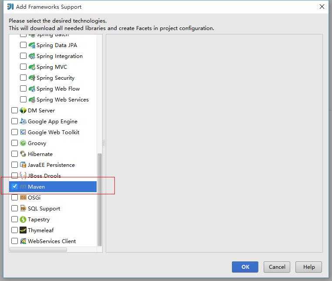Check the Spring Web Flow checkbox
332x281 pixels.
click(23, 88)
